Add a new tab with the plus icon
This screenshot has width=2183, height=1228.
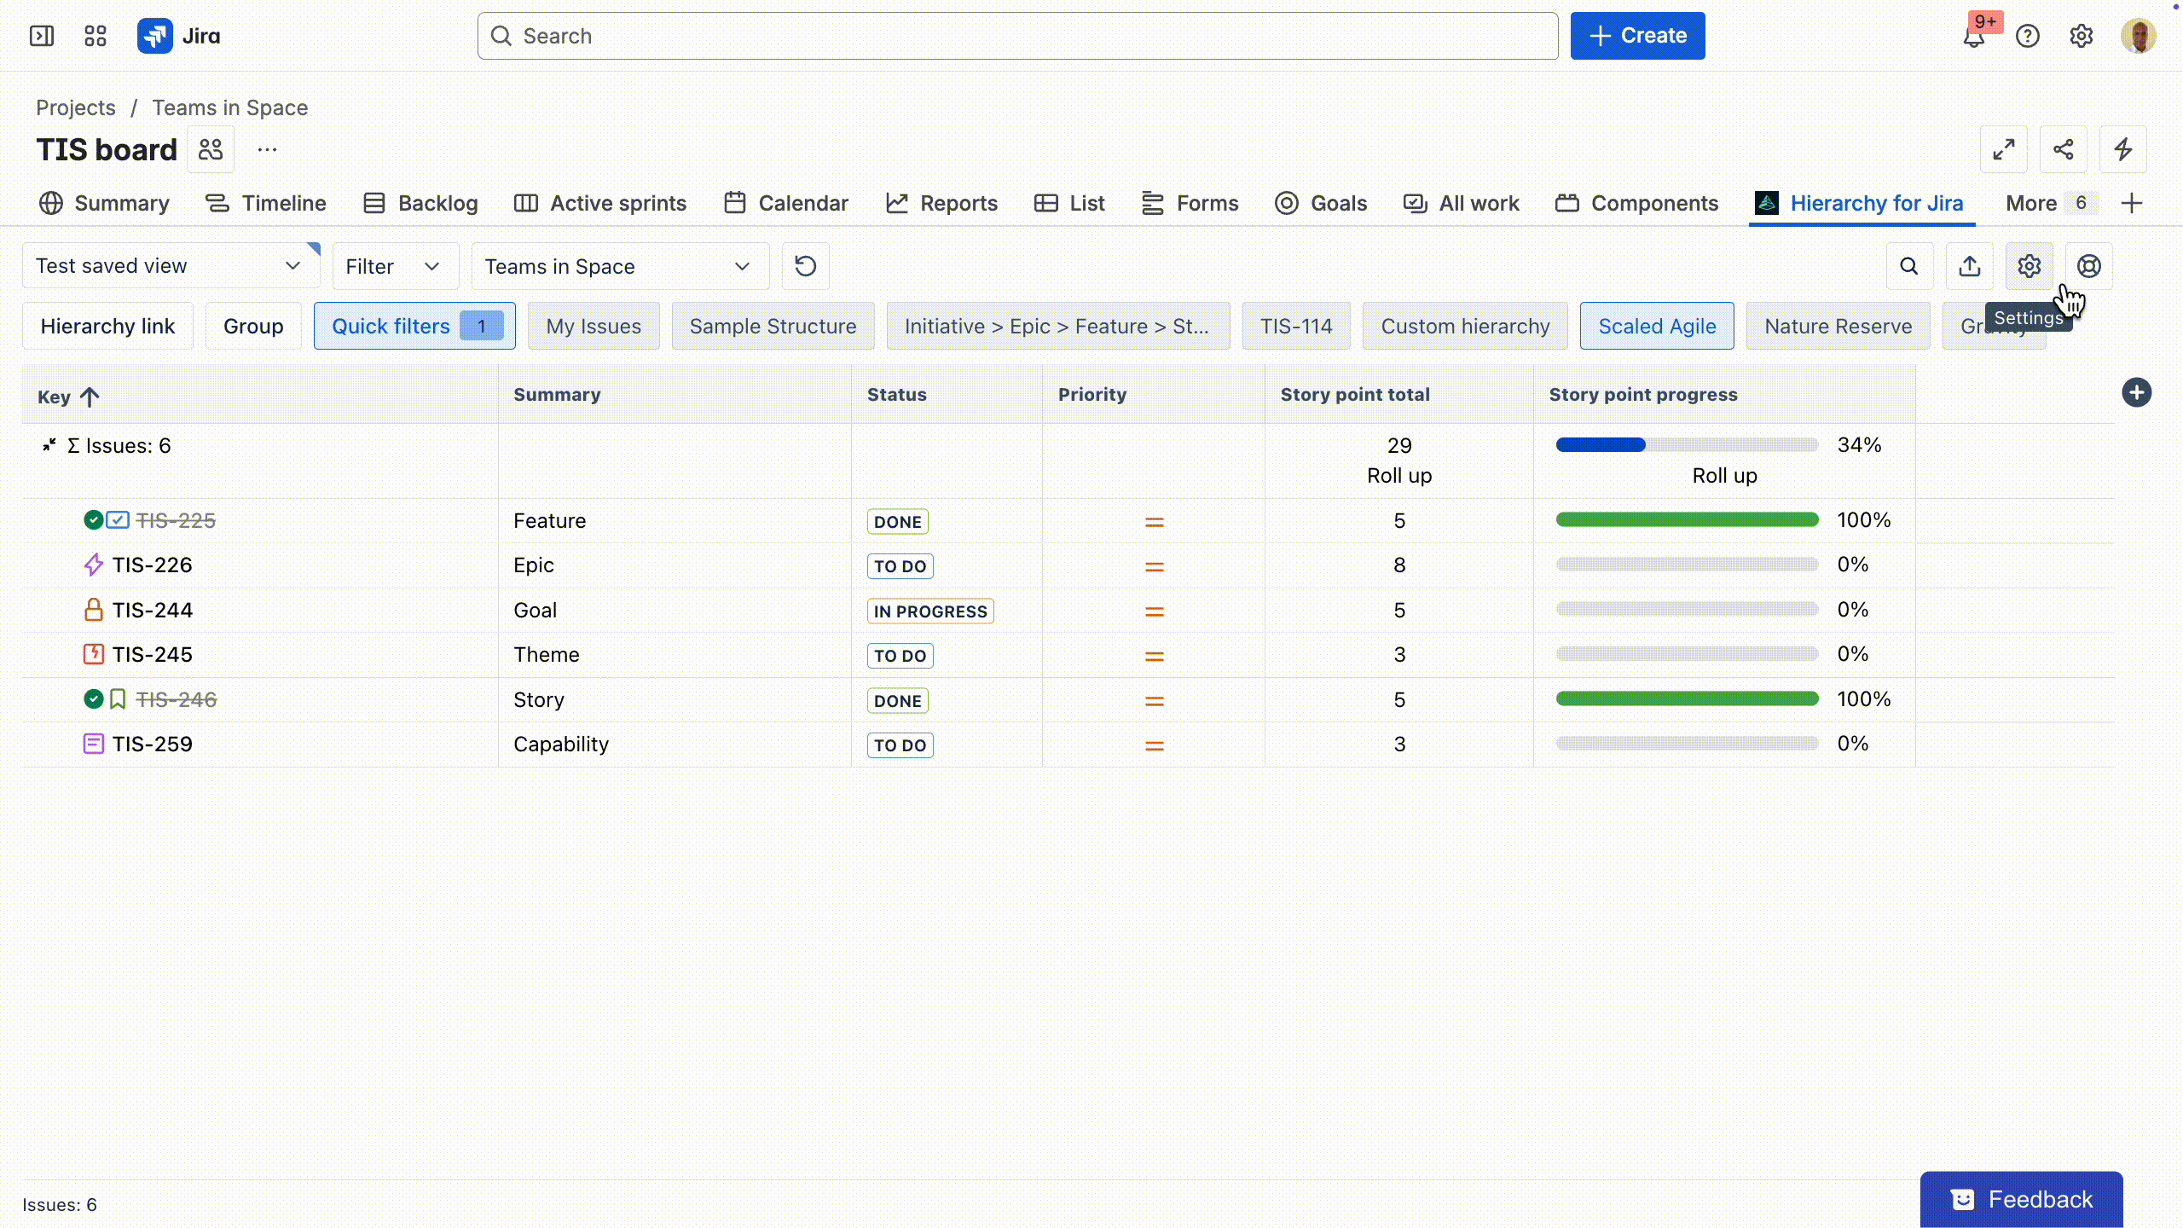pos(2132,203)
